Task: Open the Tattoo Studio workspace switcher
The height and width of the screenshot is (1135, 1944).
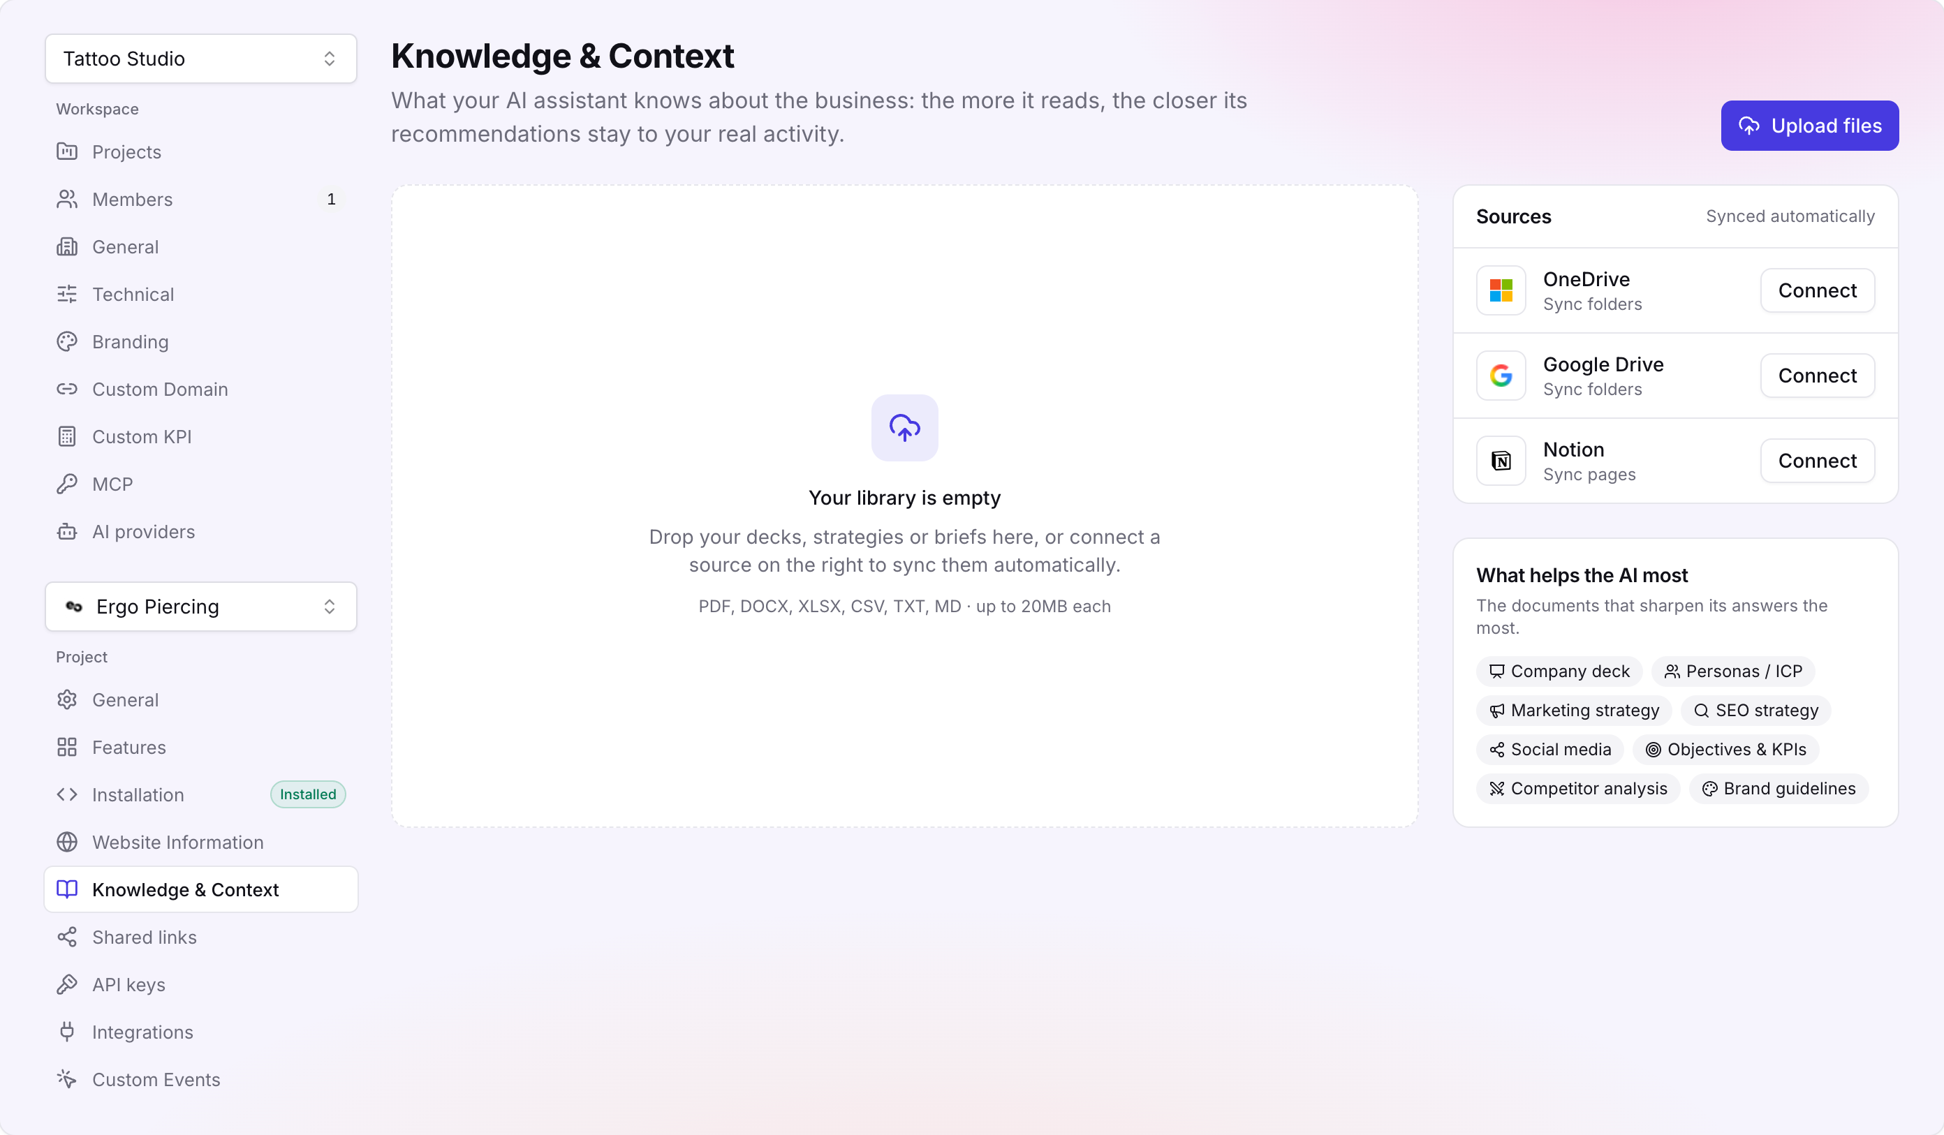Action: coord(200,59)
